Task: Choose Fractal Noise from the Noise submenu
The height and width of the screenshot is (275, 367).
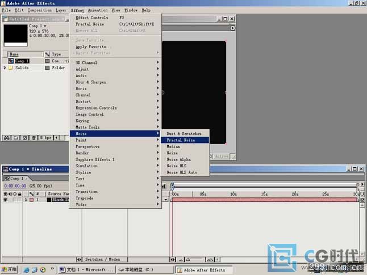Action: pyautogui.click(x=185, y=140)
